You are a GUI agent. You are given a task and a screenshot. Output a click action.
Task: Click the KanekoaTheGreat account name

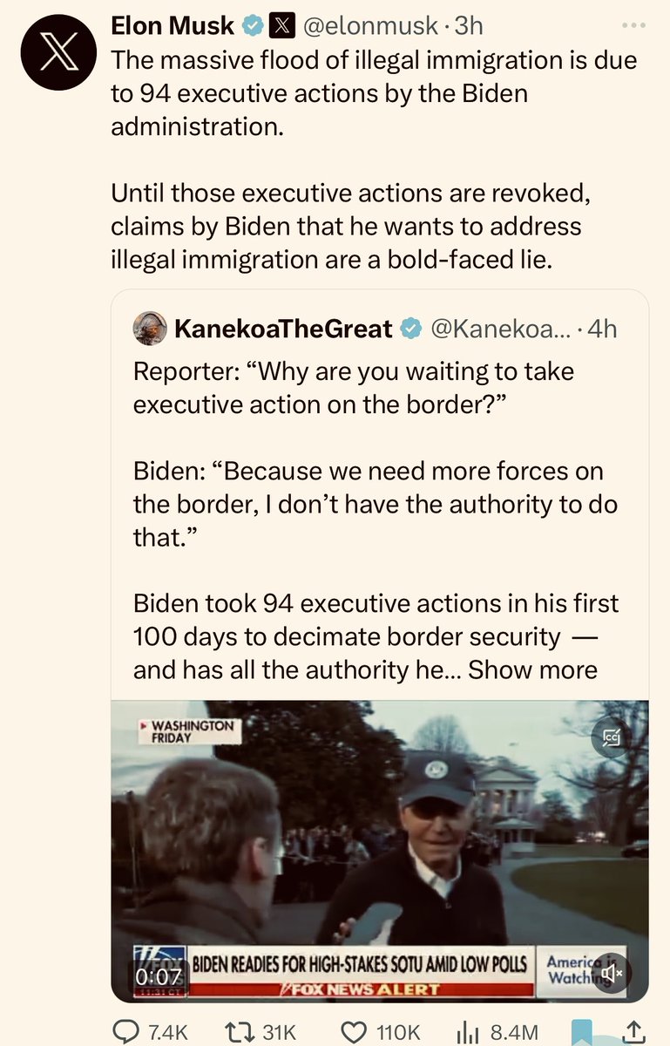[283, 329]
